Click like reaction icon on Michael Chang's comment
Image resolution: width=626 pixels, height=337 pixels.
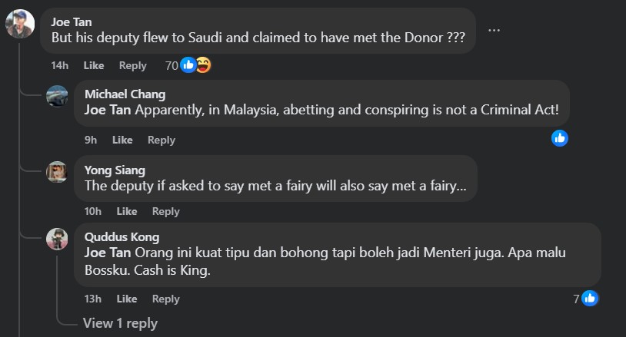click(x=560, y=138)
